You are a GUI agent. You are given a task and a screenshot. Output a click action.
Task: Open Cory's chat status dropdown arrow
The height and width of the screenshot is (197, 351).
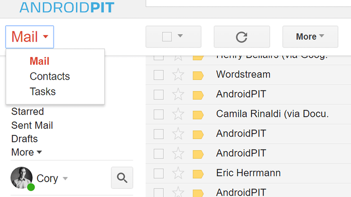(65, 179)
